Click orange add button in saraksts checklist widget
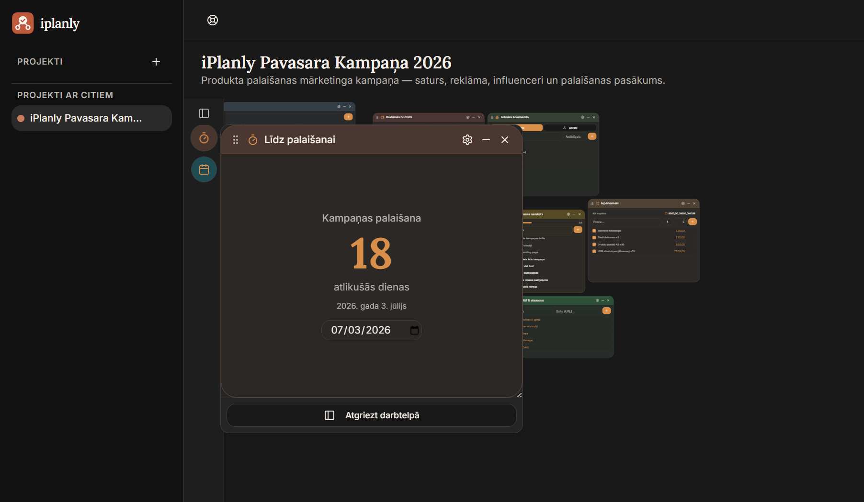Image resolution: width=864 pixels, height=502 pixels. (578, 230)
